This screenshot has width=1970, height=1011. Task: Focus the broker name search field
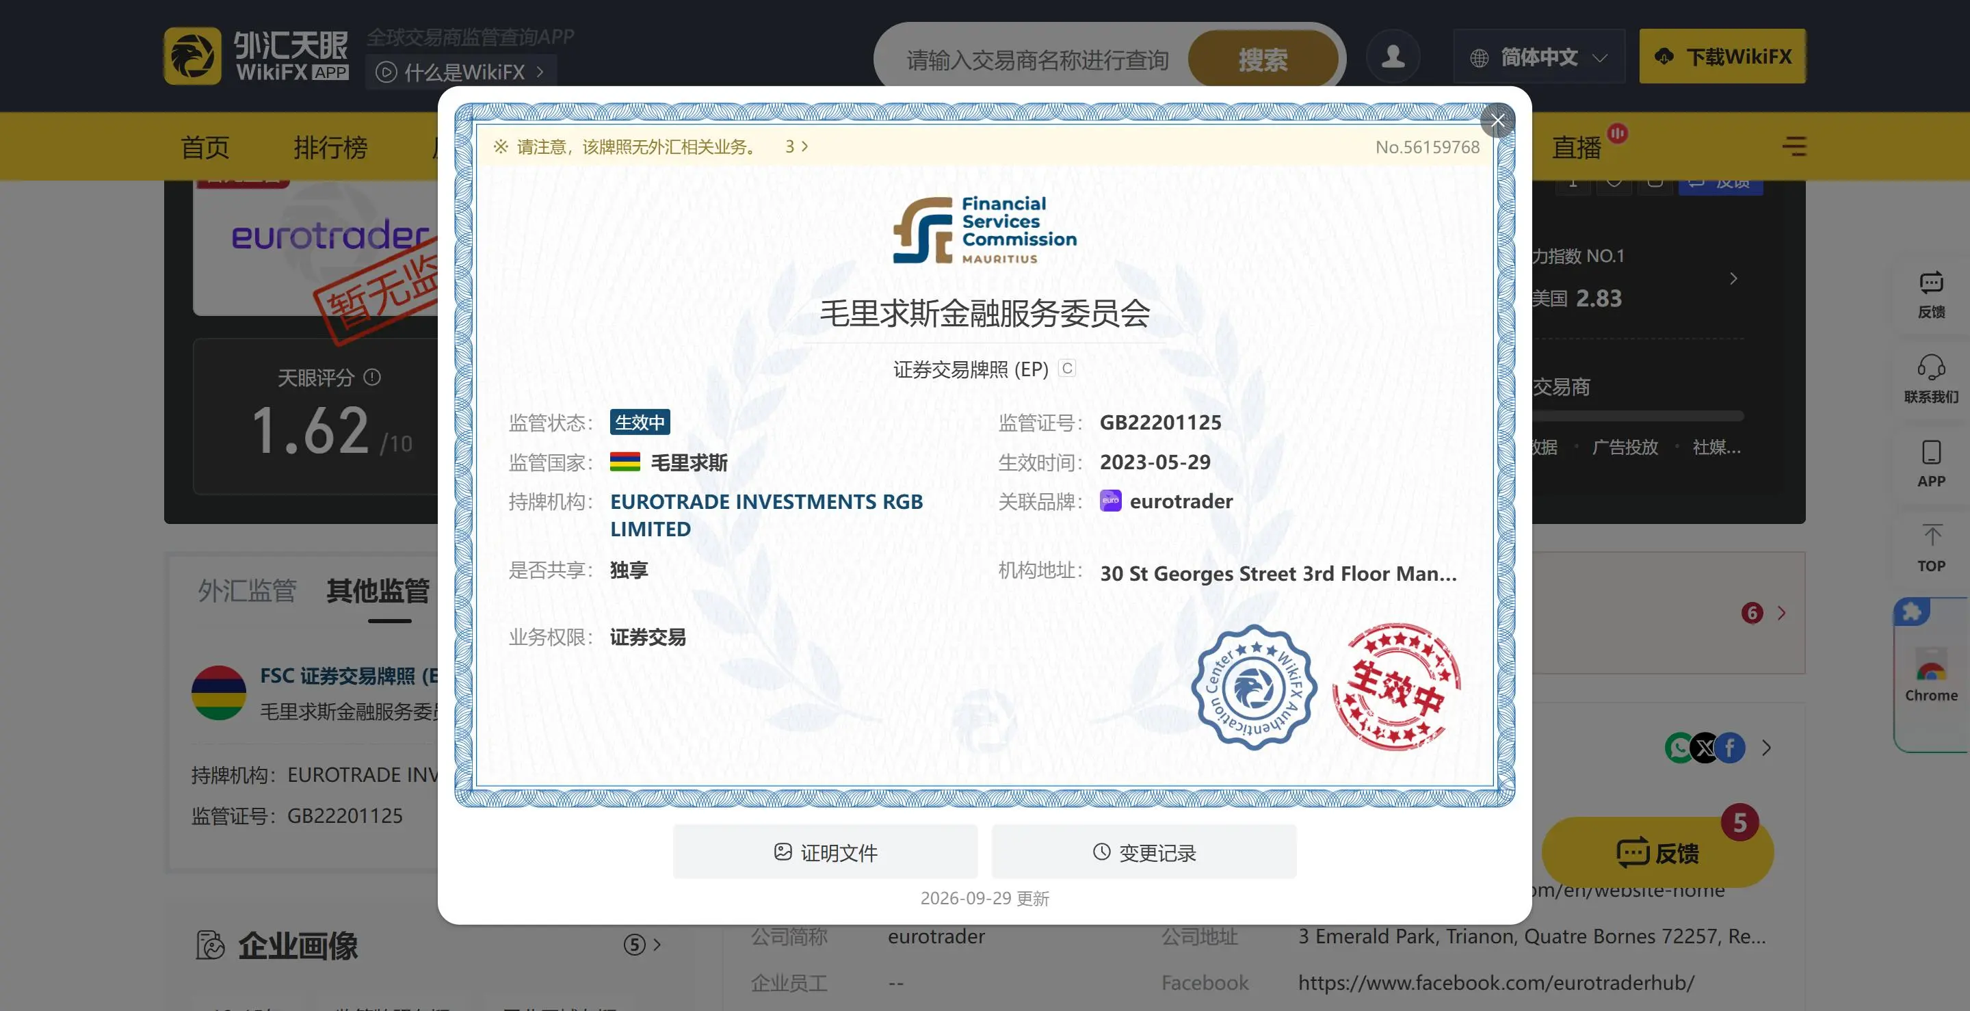[1037, 59]
